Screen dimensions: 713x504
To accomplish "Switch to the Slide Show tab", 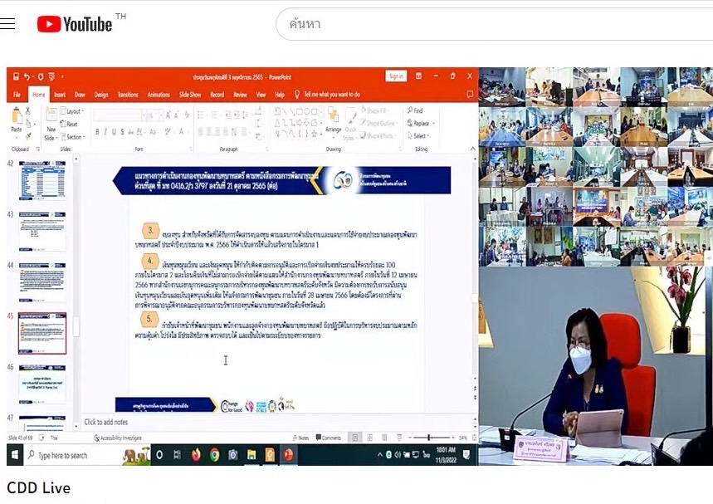I will point(190,95).
